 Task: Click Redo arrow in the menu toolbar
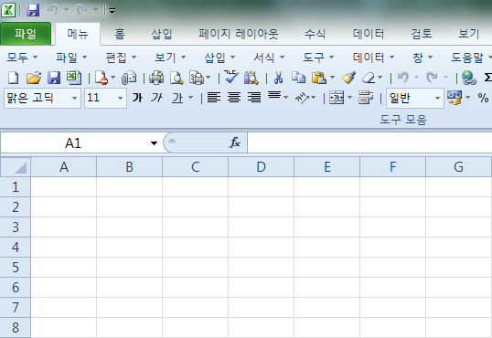point(432,77)
